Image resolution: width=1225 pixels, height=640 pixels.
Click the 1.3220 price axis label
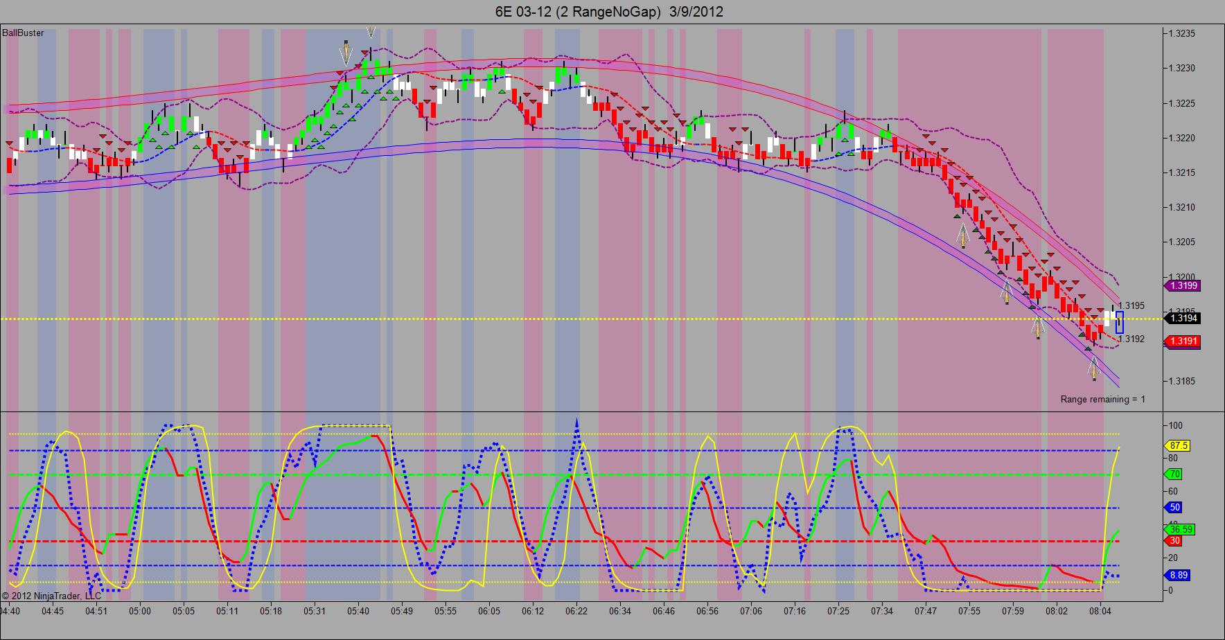click(1183, 138)
